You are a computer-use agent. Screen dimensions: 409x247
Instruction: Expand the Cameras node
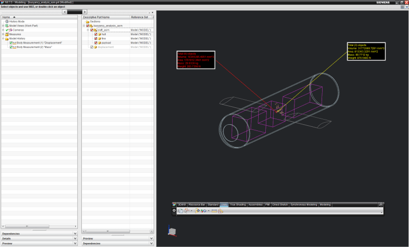coord(3,30)
